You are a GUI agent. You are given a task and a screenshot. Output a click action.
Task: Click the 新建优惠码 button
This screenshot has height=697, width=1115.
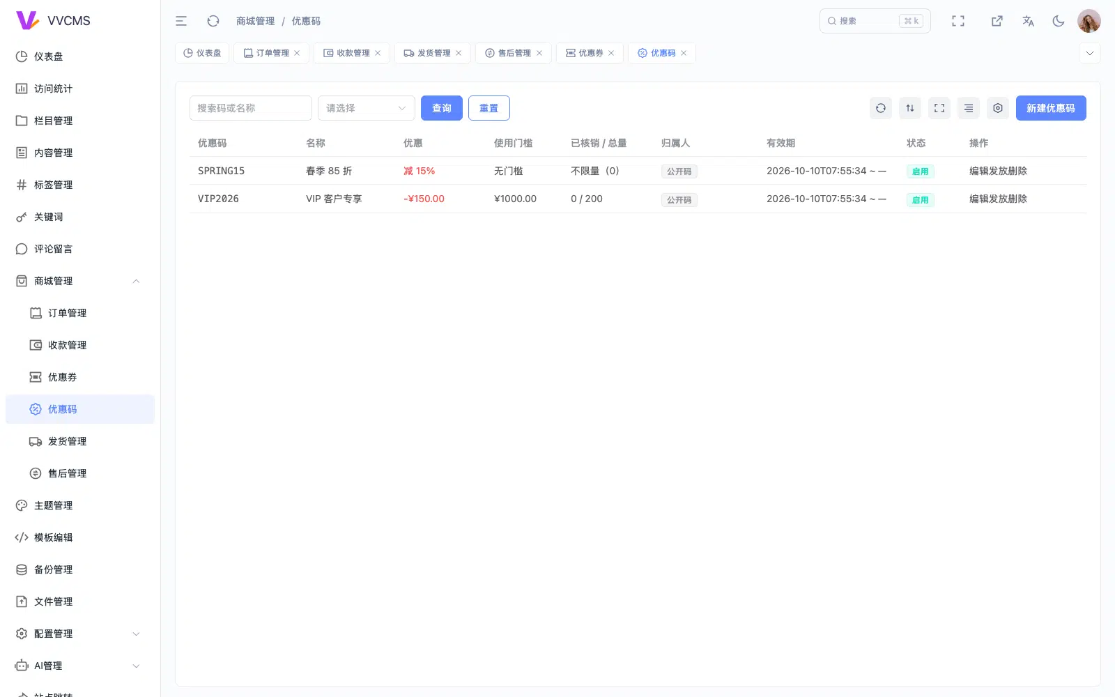pos(1051,108)
